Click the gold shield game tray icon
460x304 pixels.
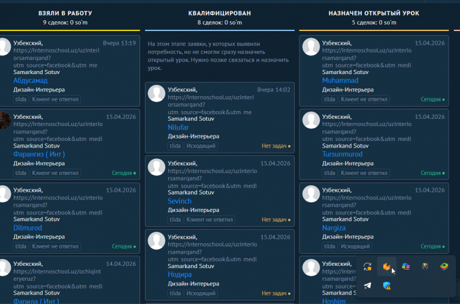(425, 266)
